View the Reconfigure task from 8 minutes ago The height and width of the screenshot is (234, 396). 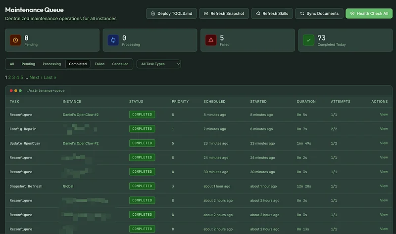(384, 115)
